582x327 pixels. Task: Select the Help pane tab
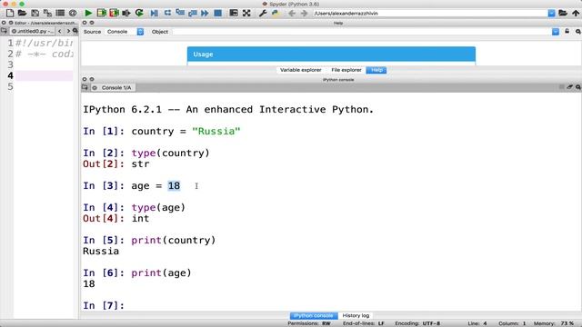click(x=376, y=70)
